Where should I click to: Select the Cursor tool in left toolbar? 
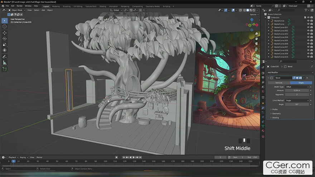pos(5,26)
